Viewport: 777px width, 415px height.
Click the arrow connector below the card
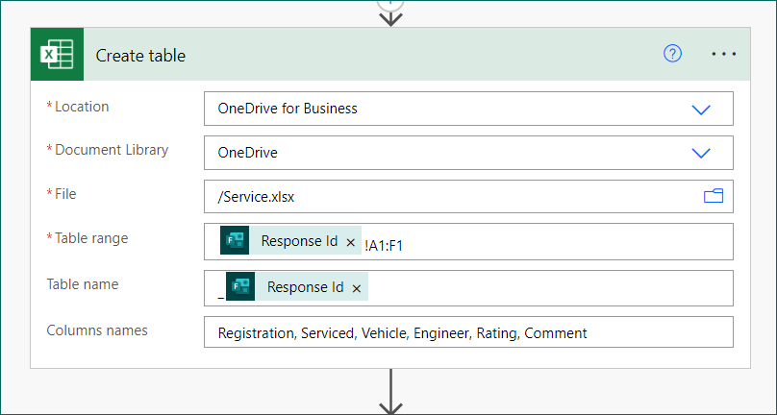[390, 394]
